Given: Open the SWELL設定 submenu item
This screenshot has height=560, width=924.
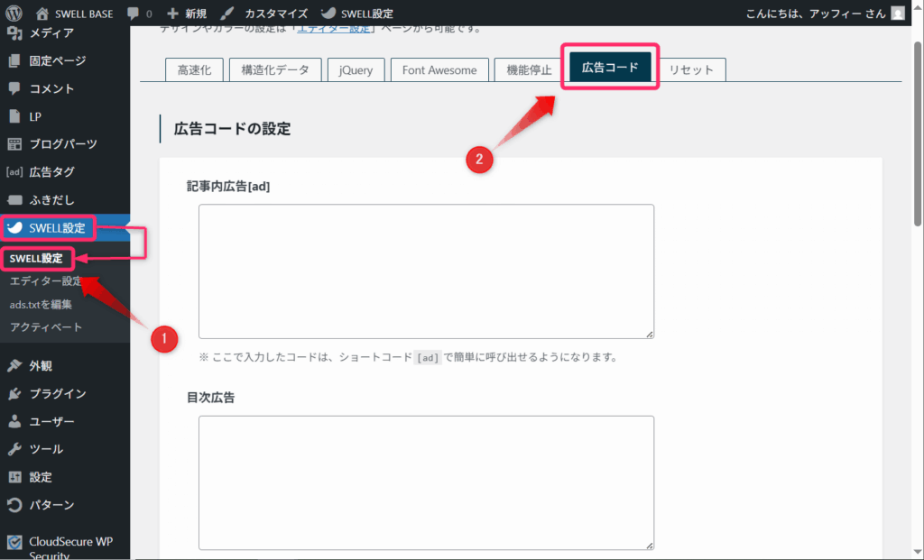Looking at the screenshot, I should [x=36, y=258].
